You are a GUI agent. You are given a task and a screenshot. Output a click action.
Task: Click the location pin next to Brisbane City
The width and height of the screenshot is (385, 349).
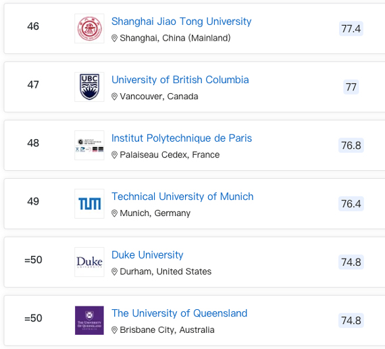pyautogui.click(x=114, y=330)
